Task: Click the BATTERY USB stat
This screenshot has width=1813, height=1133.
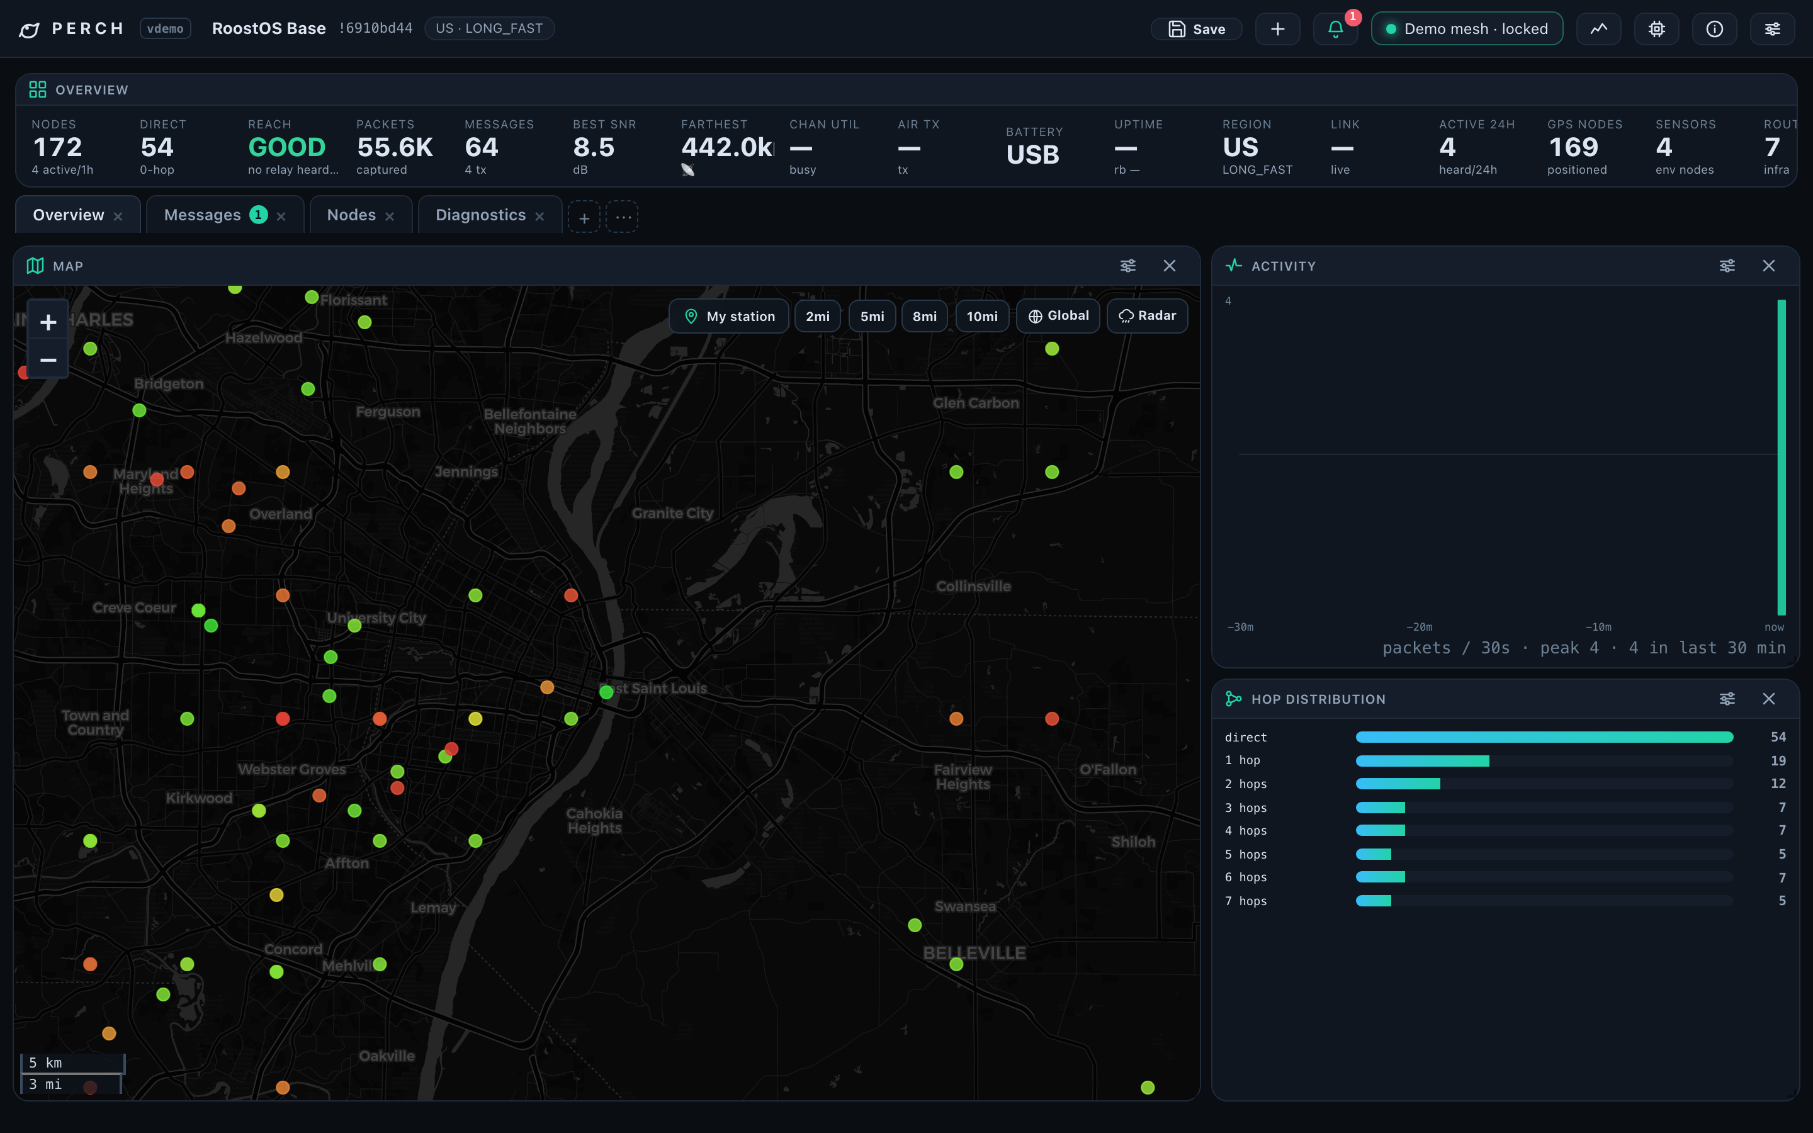Action: point(1034,147)
